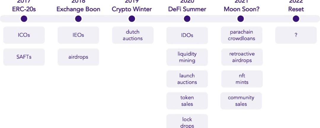Click the 2019 Crypto Winter timeline dot
Screen dimensions: 320x128
pos(132,19)
